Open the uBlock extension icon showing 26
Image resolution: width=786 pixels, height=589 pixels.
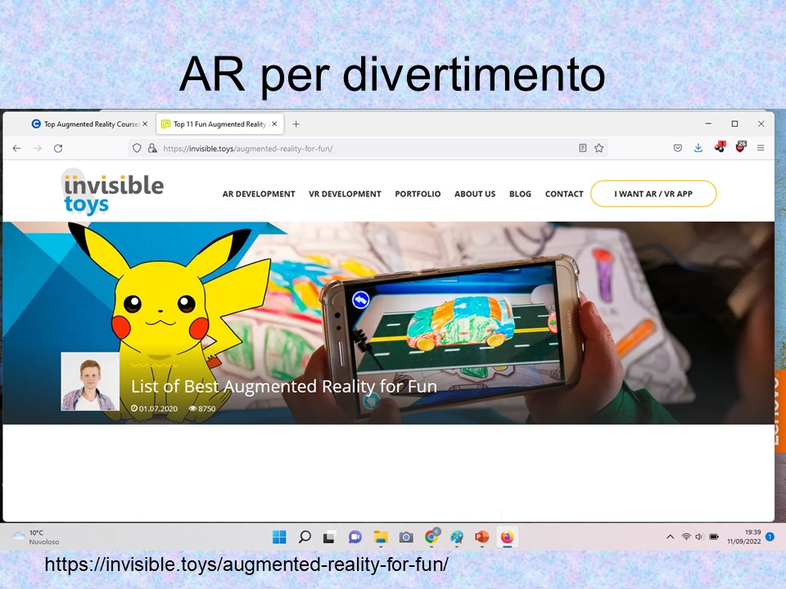tap(740, 147)
